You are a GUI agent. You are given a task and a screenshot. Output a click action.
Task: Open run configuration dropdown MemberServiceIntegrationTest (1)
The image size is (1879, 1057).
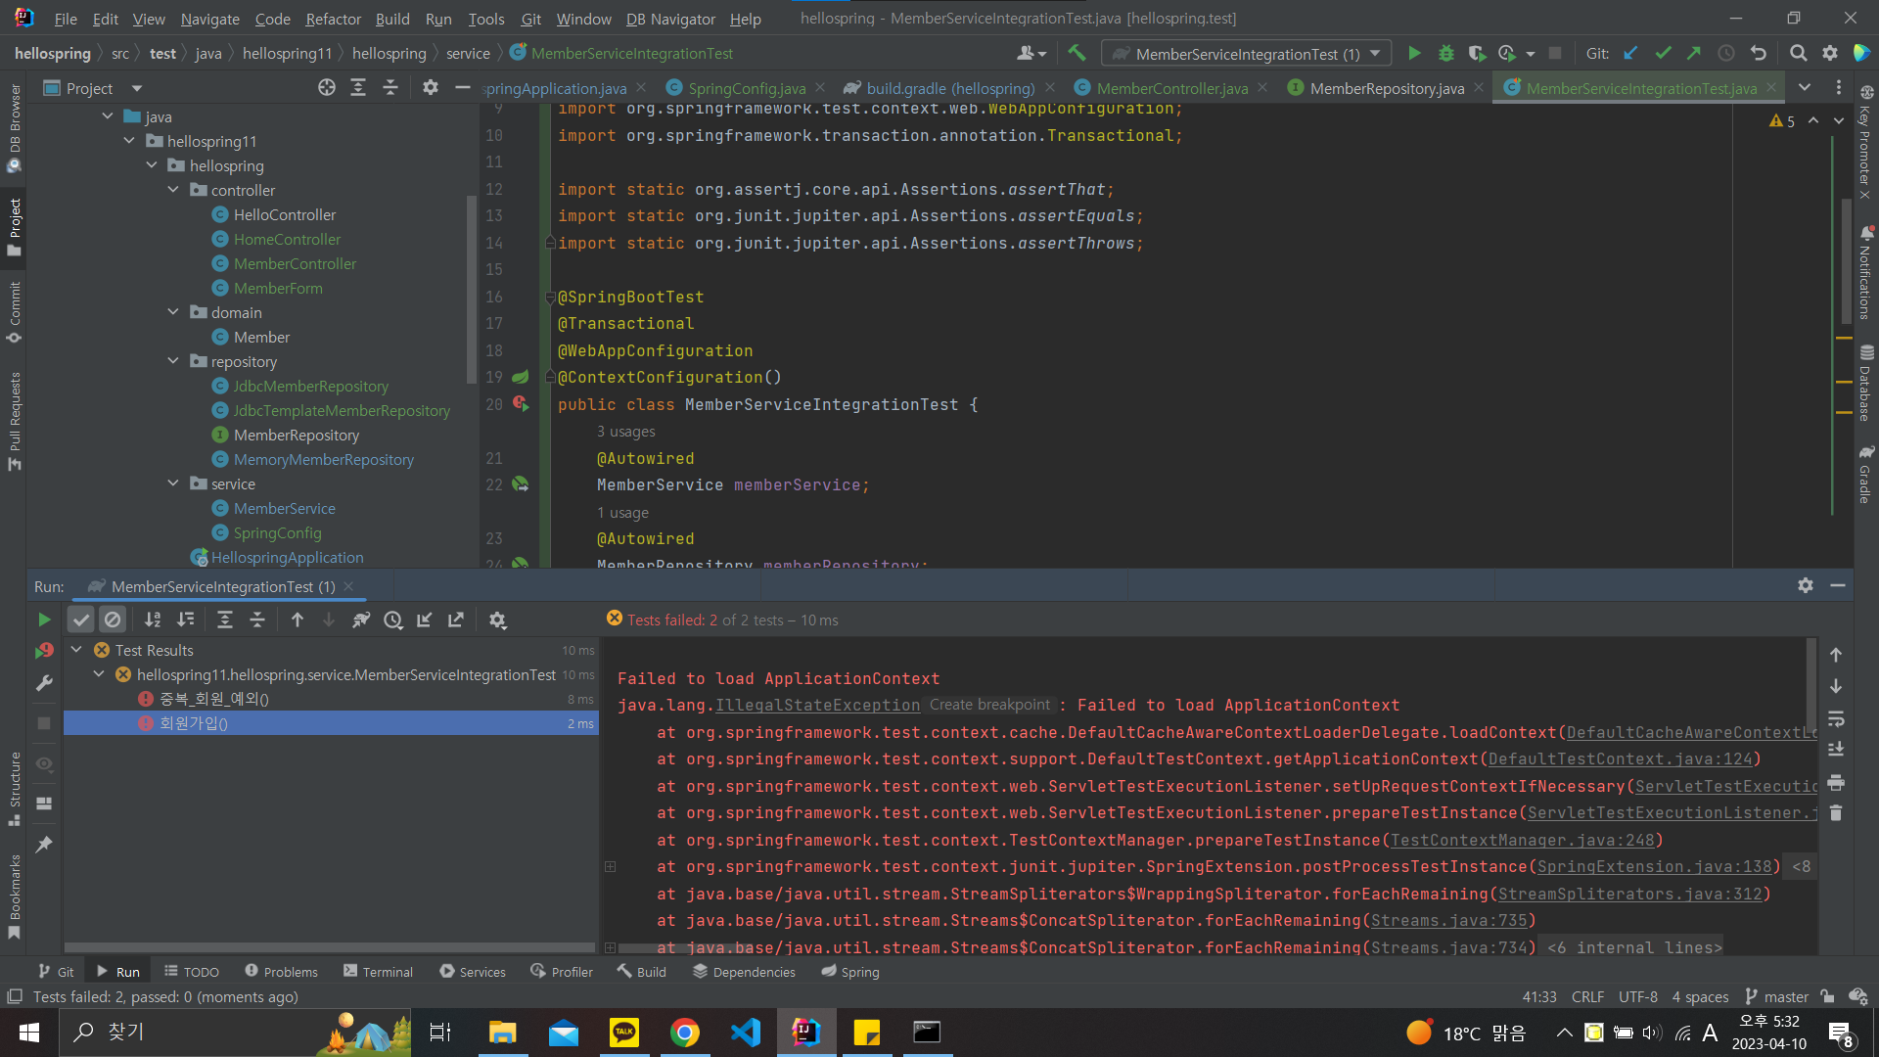(x=1247, y=53)
